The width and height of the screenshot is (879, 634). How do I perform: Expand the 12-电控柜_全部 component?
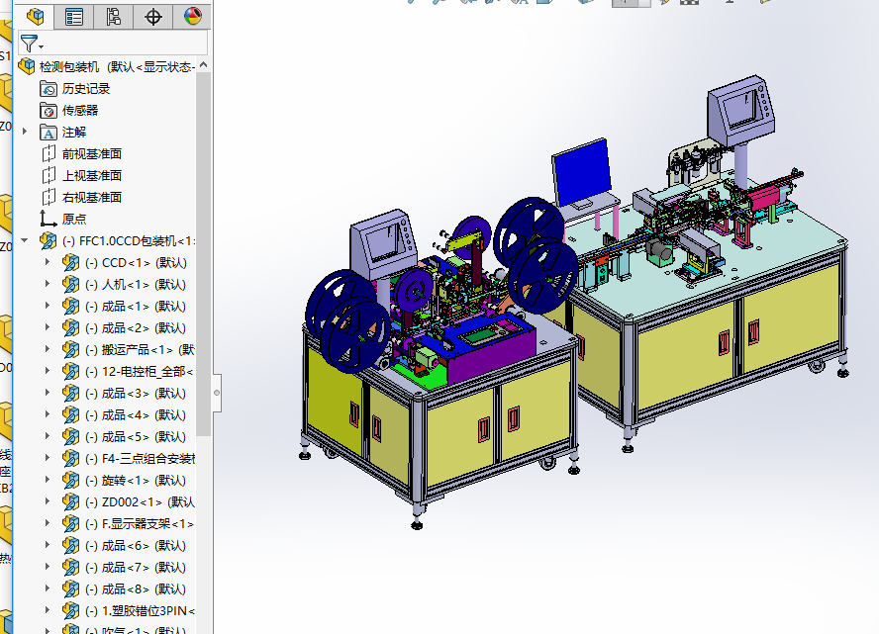(48, 371)
